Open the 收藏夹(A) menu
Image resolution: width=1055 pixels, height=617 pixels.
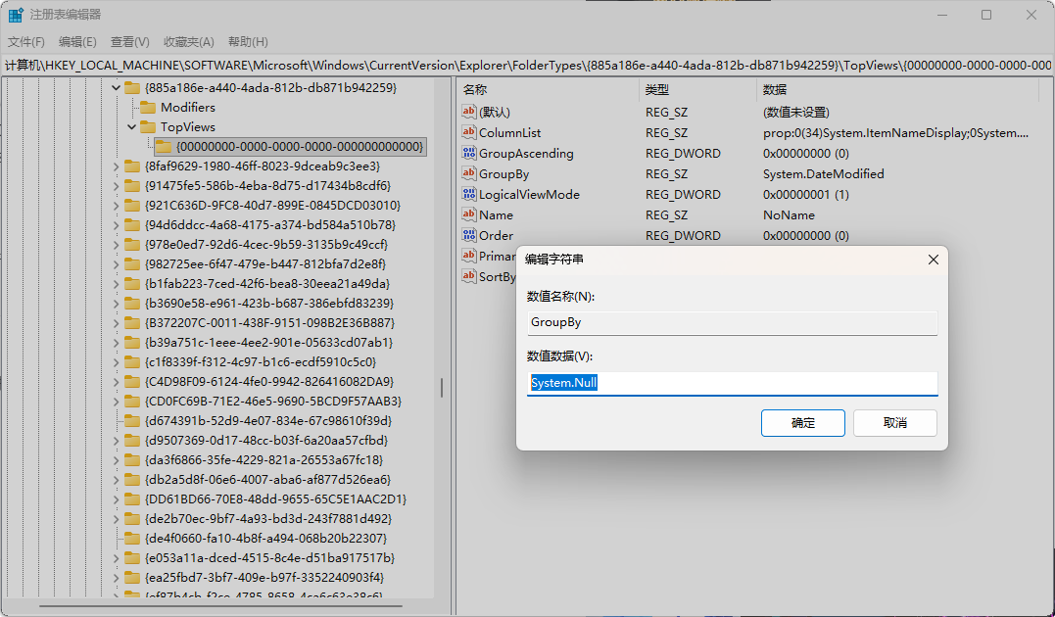(x=188, y=42)
